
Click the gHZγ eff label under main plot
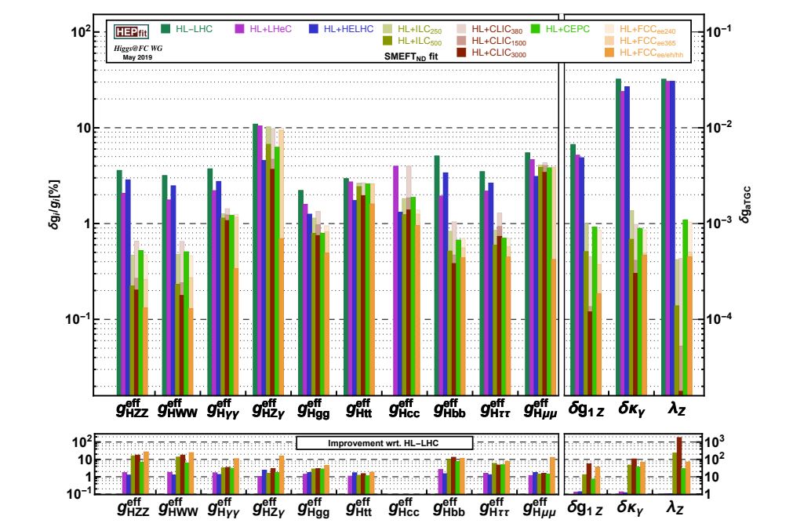point(268,408)
